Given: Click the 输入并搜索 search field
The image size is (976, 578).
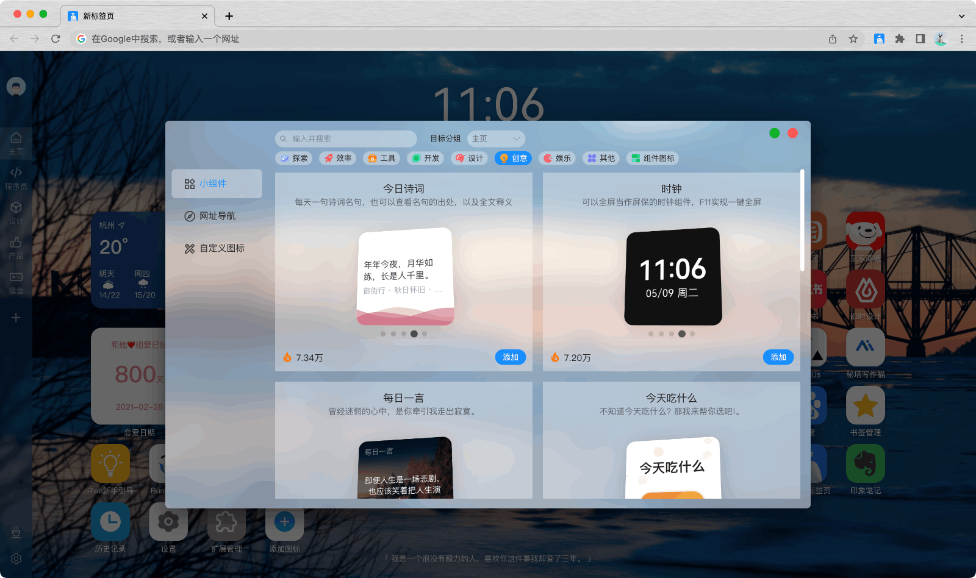Looking at the screenshot, I should (346, 138).
